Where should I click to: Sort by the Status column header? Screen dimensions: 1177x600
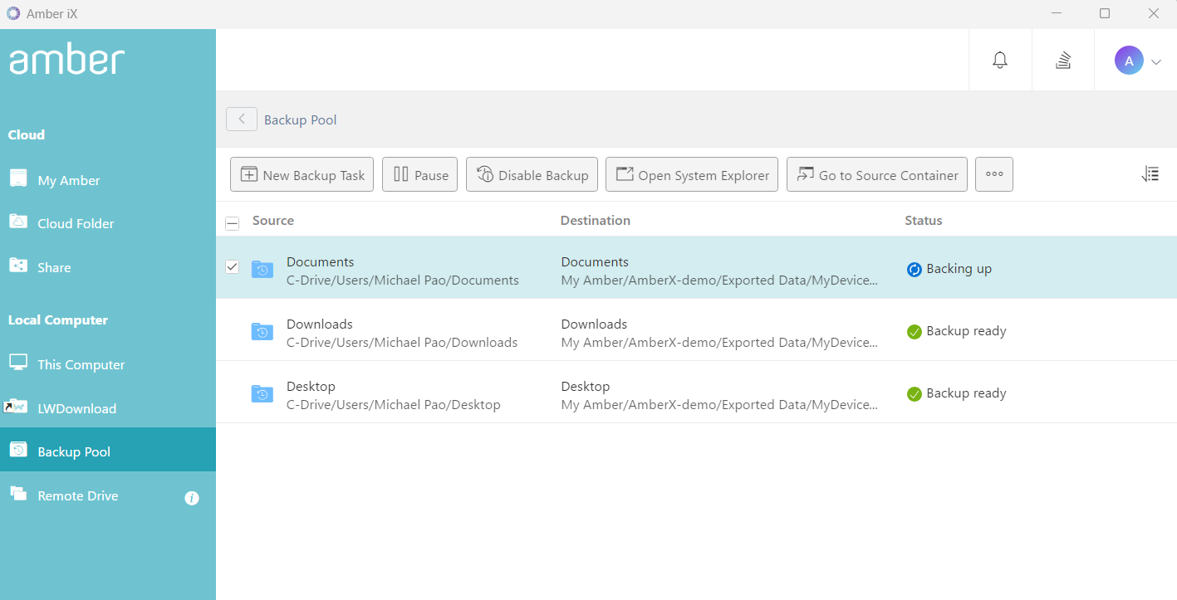pyautogui.click(x=924, y=220)
